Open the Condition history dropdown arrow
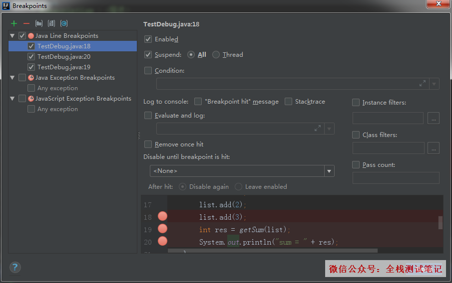The height and width of the screenshot is (283, 452). 434,84
